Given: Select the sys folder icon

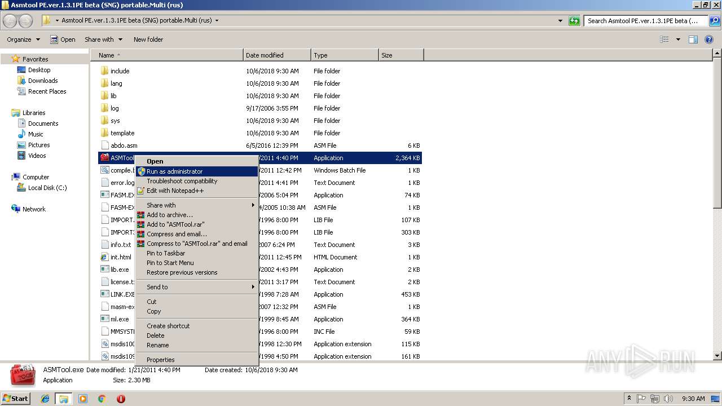Looking at the screenshot, I should point(104,121).
